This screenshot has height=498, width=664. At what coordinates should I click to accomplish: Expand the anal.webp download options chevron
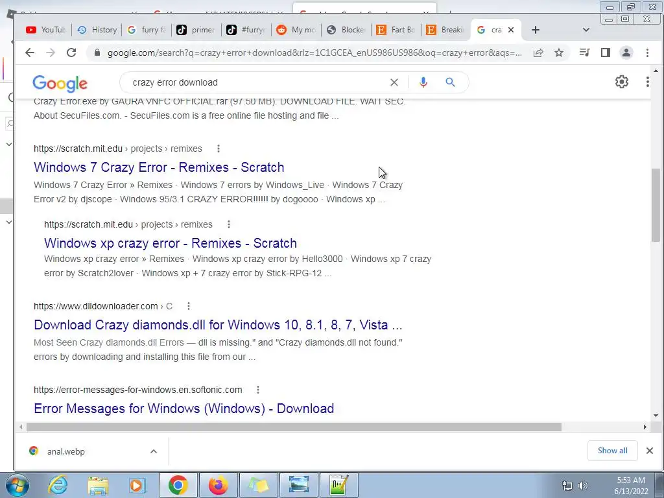tap(154, 451)
